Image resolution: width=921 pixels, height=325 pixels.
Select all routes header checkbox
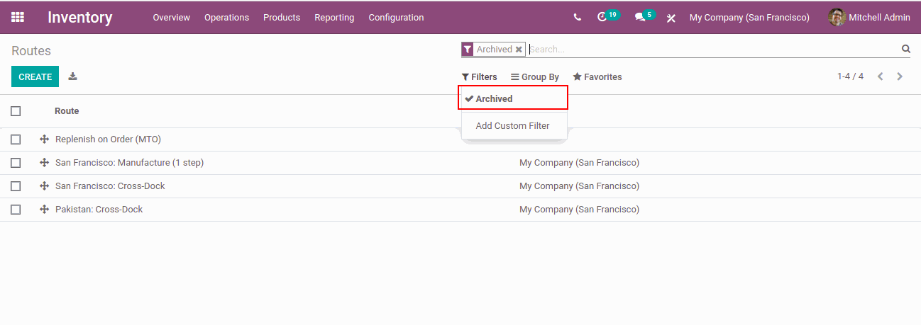(x=16, y=111)
